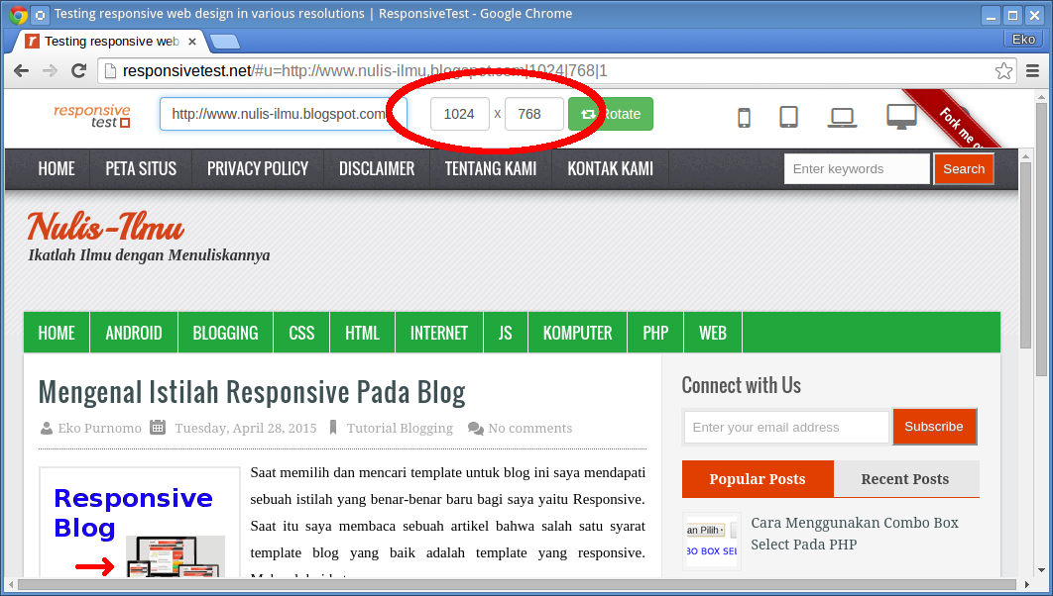Click the width field showing 1024
This screenshot has height=596, width=1053.
click(459, 114)
